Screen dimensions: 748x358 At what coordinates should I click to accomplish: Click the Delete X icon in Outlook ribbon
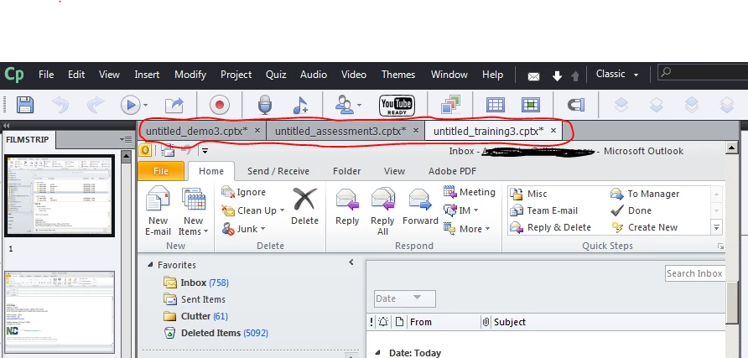tap(305, 200)
